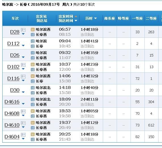Click the 过 icon beside 哈尔滨 for D26

click(33, 53)
